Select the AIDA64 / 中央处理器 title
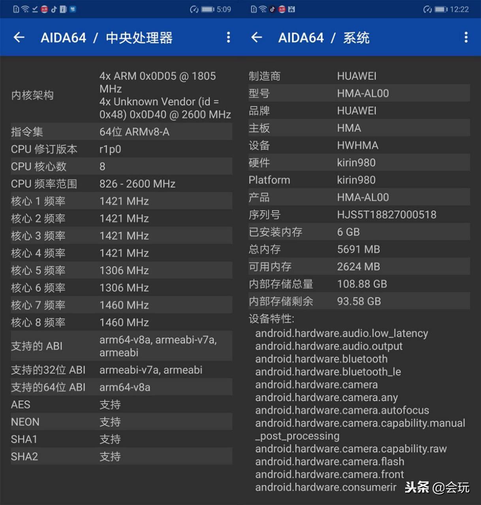This screenshot has width=481, height=505. [x=107, y=38]
